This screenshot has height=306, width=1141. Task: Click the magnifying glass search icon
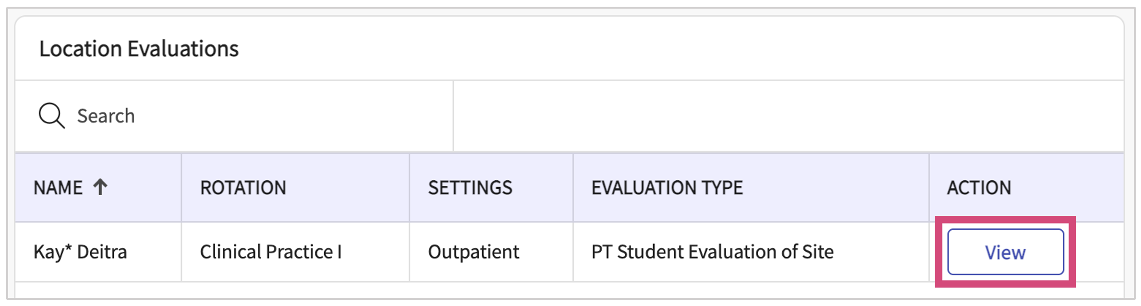tap(51, 116)
